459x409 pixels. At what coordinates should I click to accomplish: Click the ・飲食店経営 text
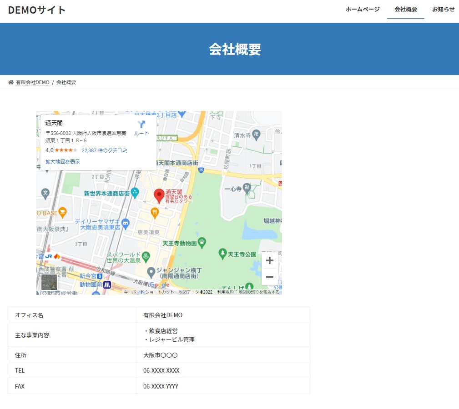pyautogui.click(x=161, y=331)
